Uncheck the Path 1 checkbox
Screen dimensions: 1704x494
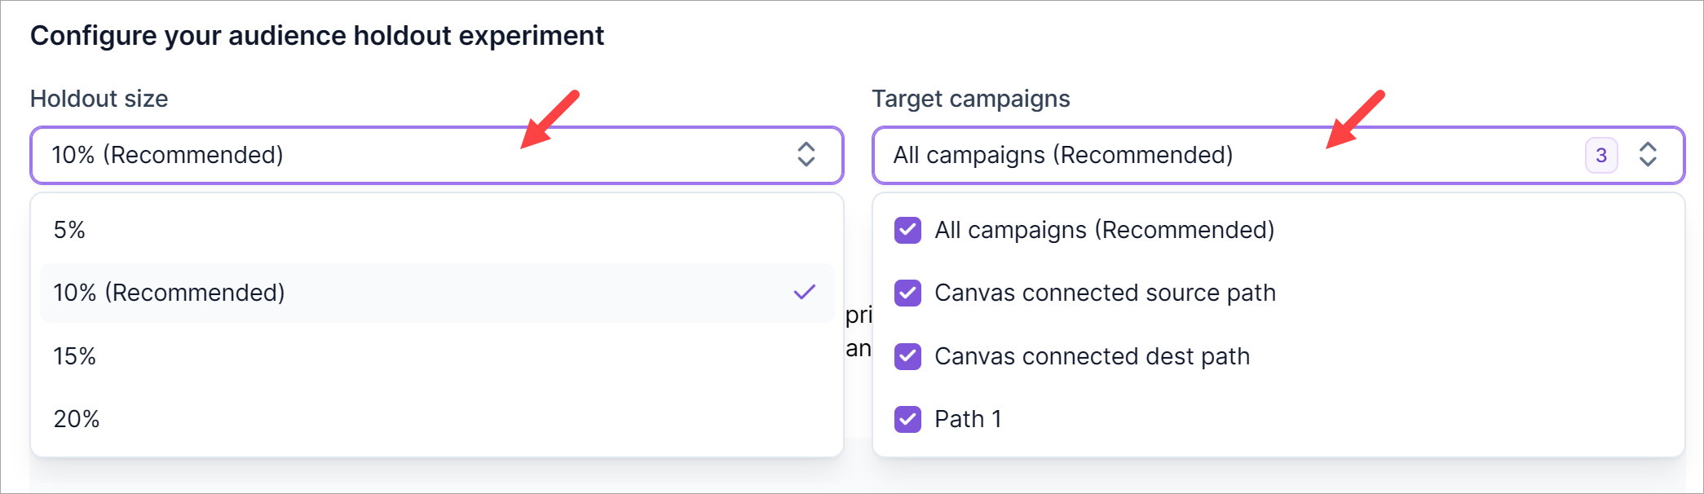[x=907, y=419]
